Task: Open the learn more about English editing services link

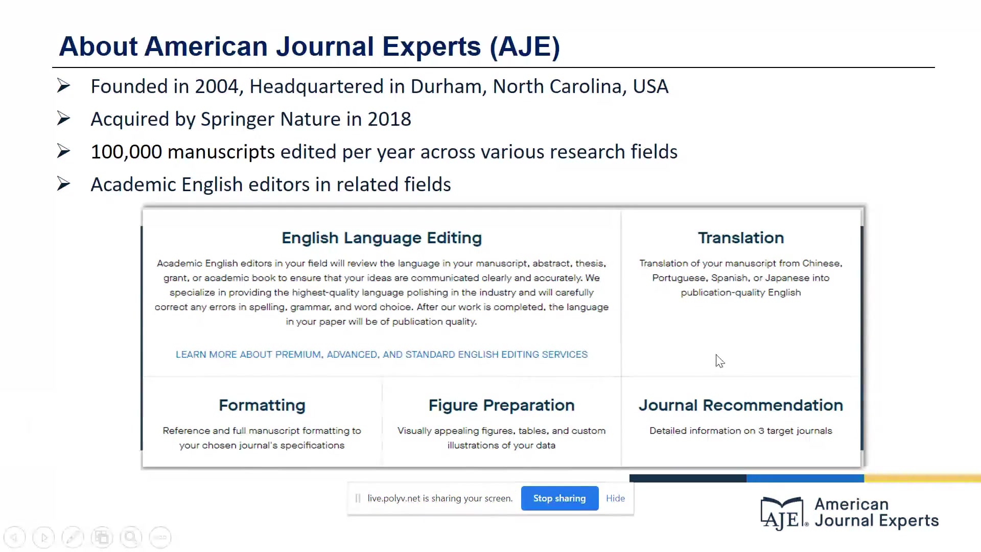Action: coord(382,354)
